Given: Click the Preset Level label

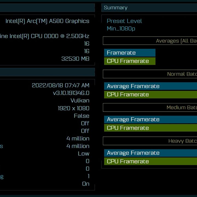Looking at the screenshot, I should pos(124,21).
